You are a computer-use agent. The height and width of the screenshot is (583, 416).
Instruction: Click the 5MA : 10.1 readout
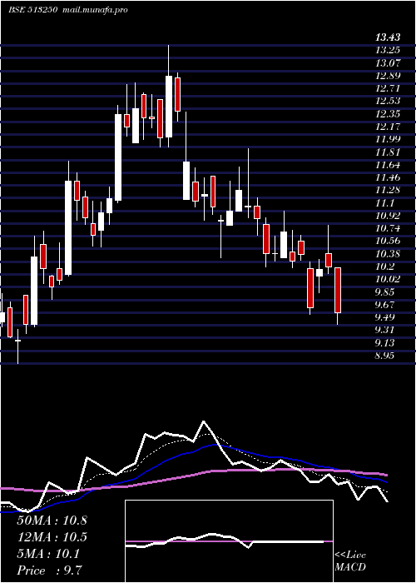(48, 554)
